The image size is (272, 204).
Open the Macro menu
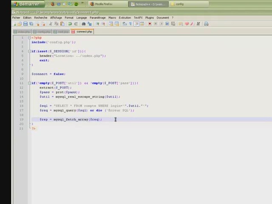coord(112,18)
